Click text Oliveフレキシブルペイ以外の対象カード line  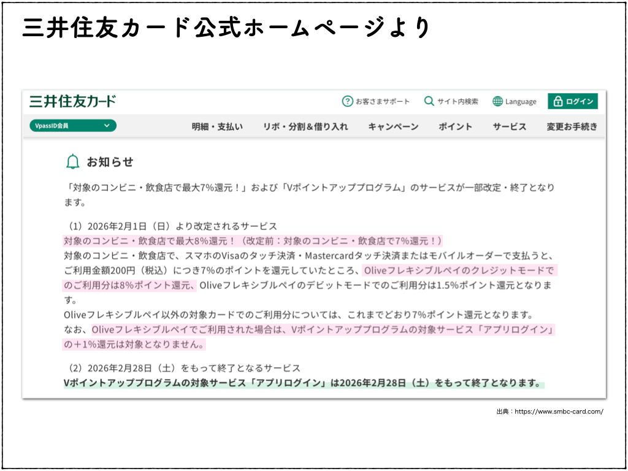[x=299, y=315]
